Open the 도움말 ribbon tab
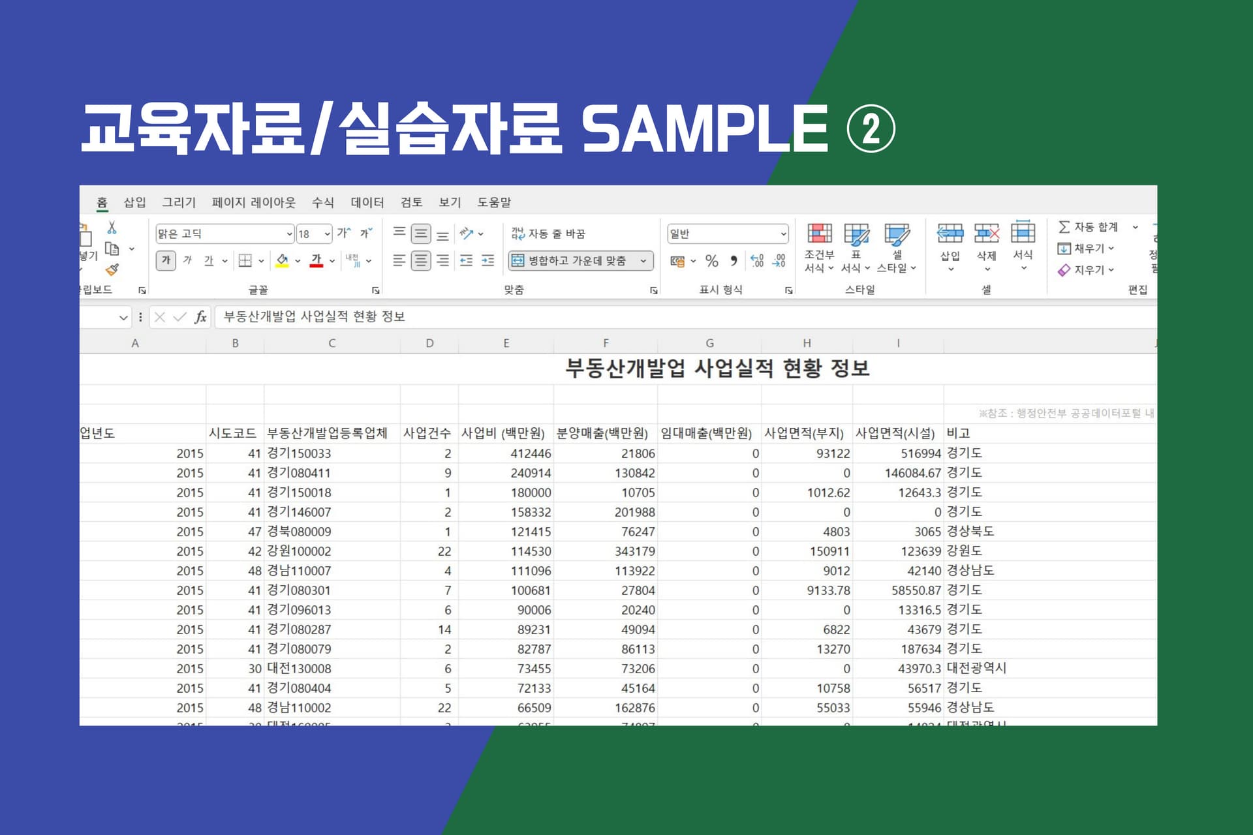The height and width of the screenshot is (835, 1253). click(x=494, y=202)
